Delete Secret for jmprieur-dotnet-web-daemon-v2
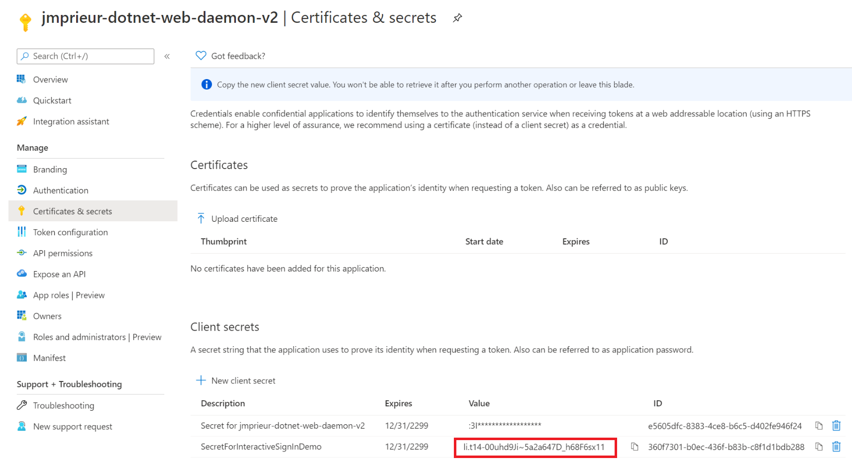This screenshot has height=463, width=852. pos(836,426)
